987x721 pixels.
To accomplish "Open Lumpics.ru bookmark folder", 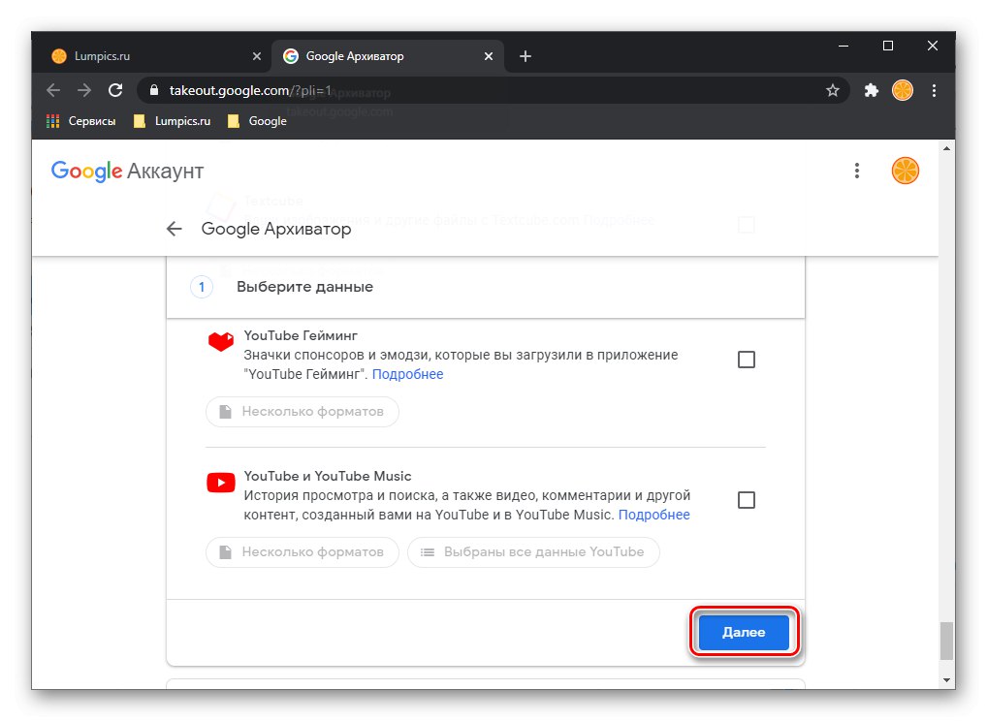I will (172, 121).
